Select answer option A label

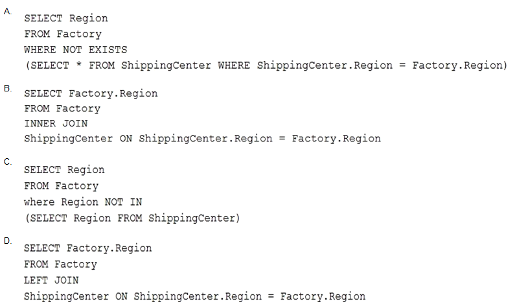click(8, 12)
